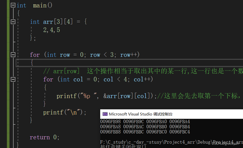The height and width of the screenshot is (148, 243).
Task: Click the 'arr[3][4]' array declaration
Action: click(x=58, y=22)
